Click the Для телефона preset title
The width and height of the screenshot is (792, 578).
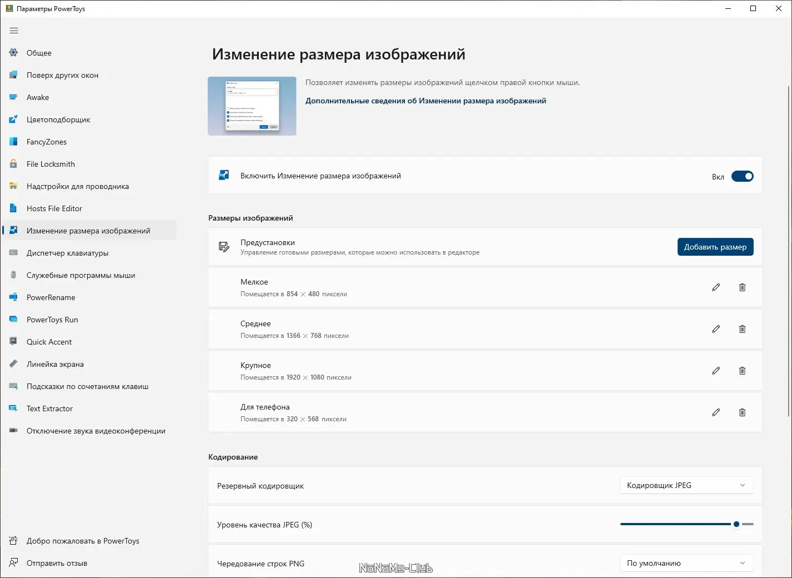click(265, 407)
